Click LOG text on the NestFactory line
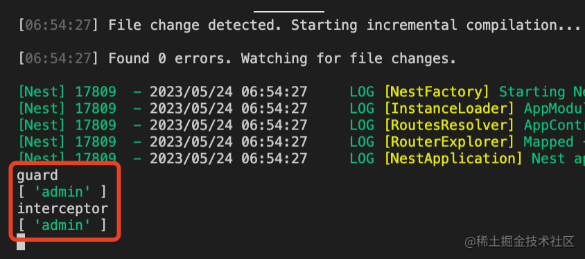 (x=362, y=91)
